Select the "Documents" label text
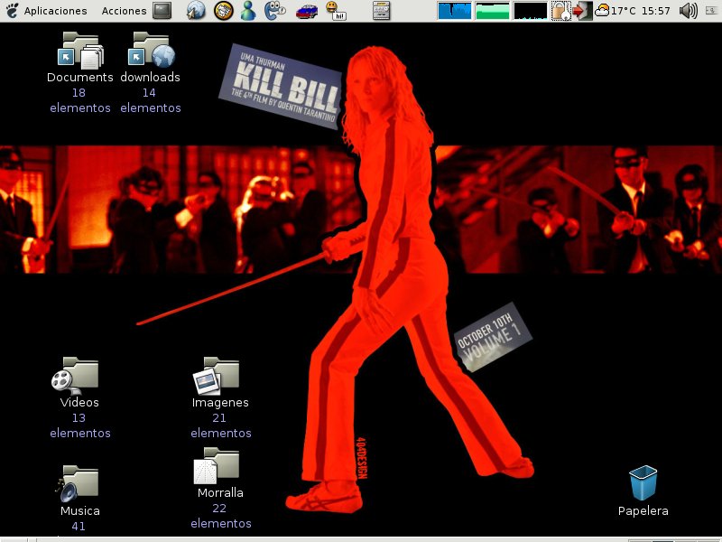The width and height of the screenshot is (722, 542). point(80,77)
